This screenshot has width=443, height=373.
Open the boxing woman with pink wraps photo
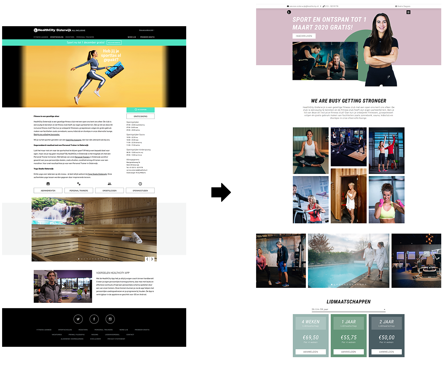[386, 200]
